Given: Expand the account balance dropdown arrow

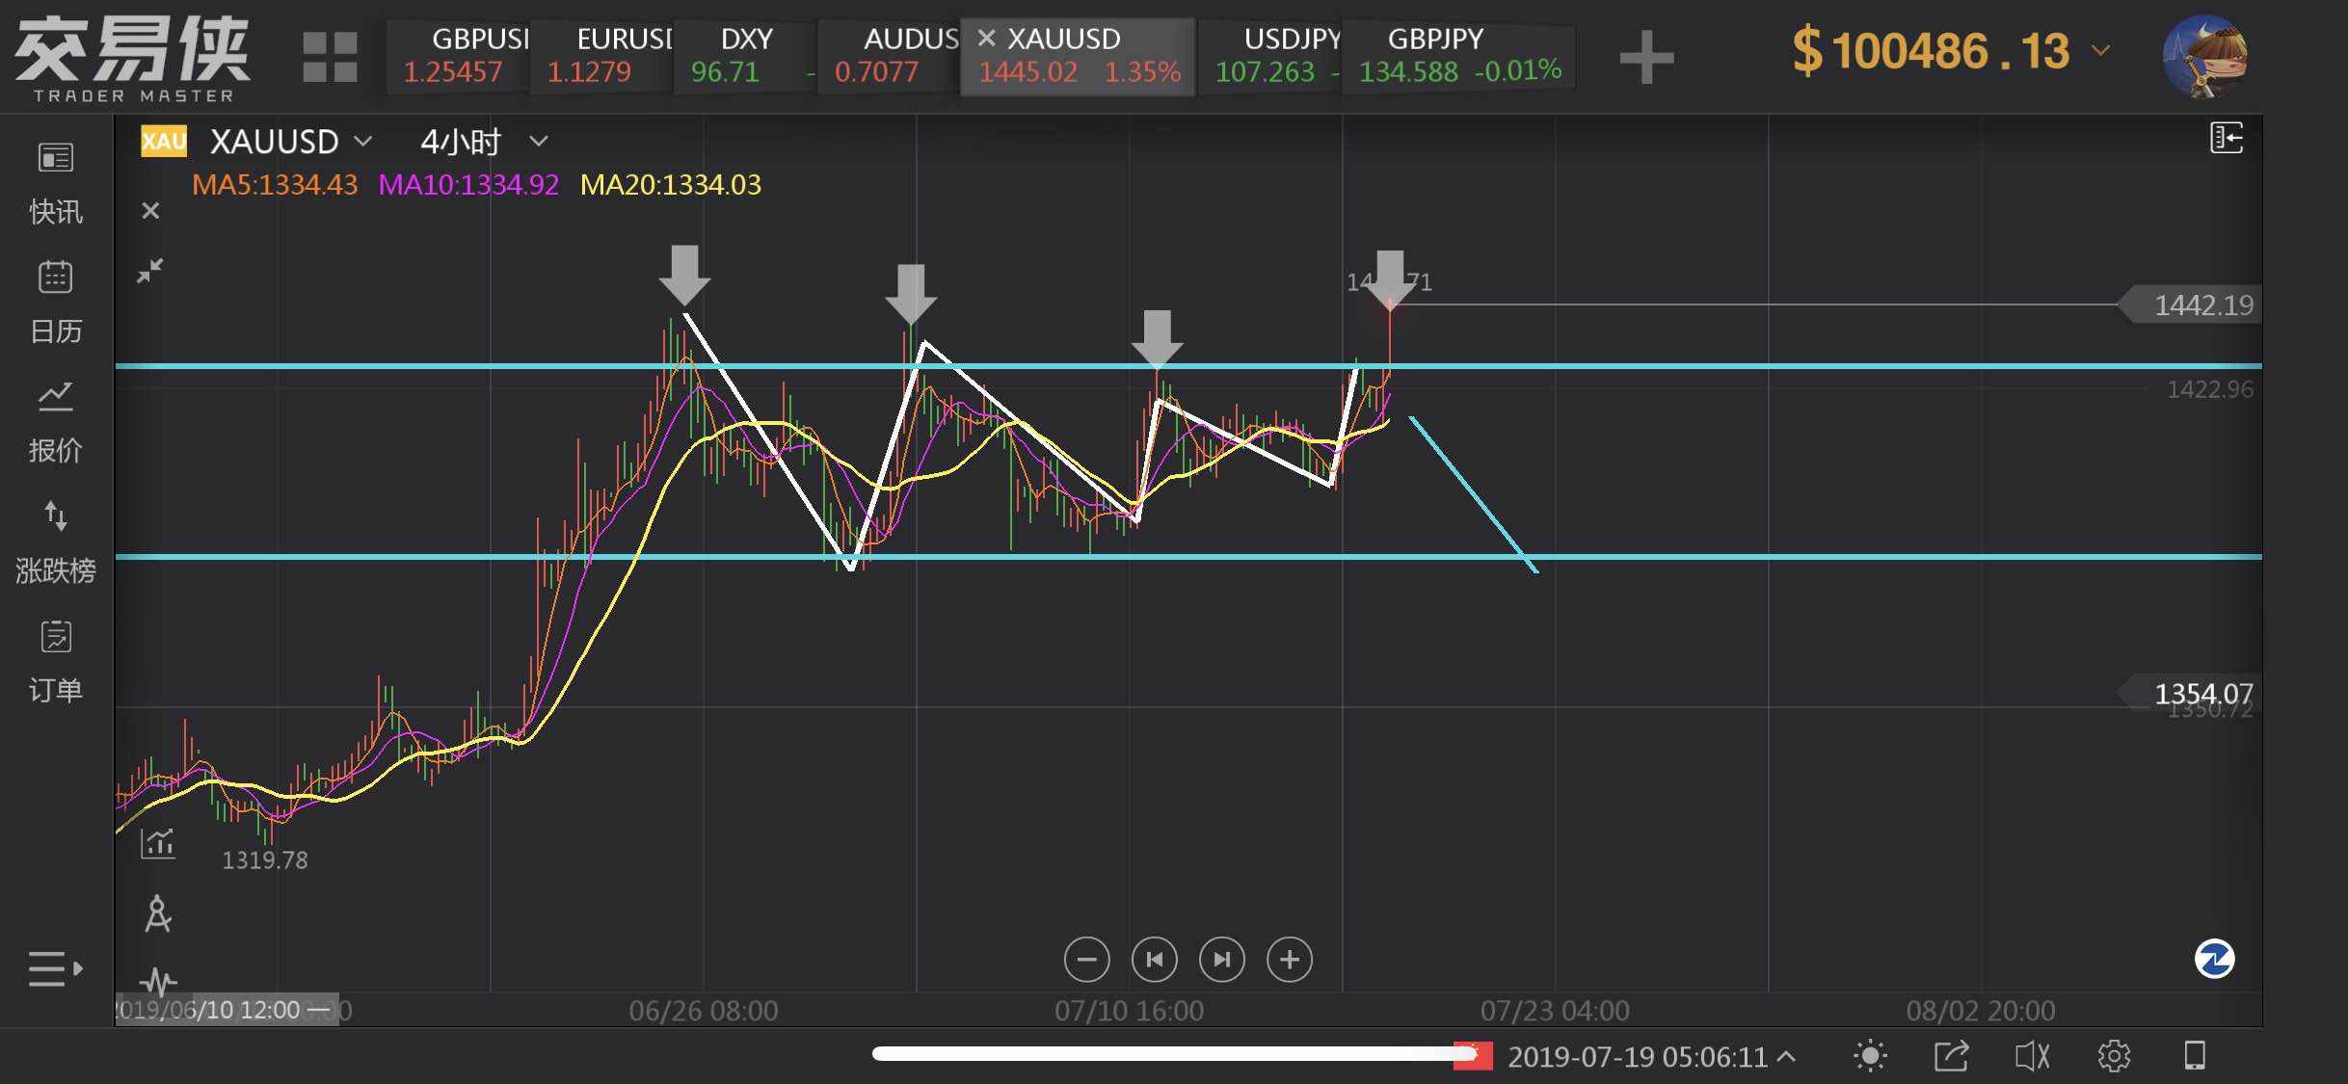Looking at the screenshot, I should tap(2101, 50).
